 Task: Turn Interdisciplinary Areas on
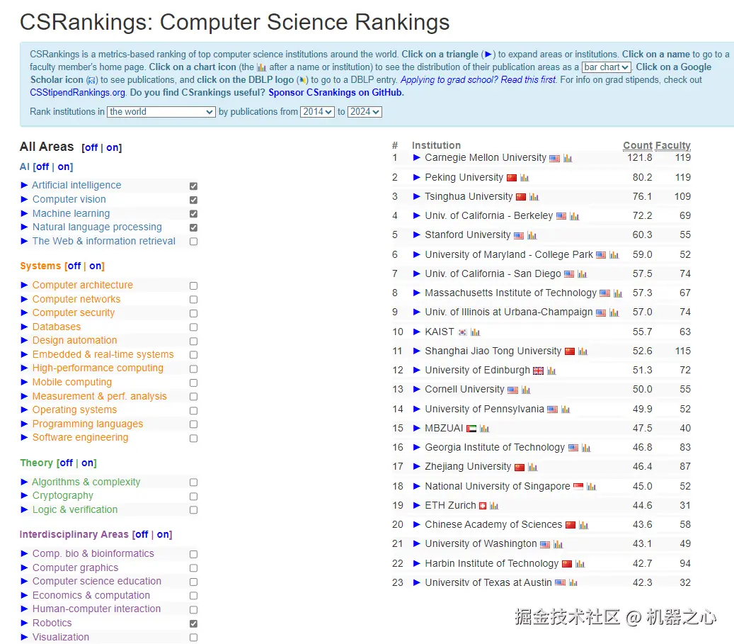pos(163,535)
